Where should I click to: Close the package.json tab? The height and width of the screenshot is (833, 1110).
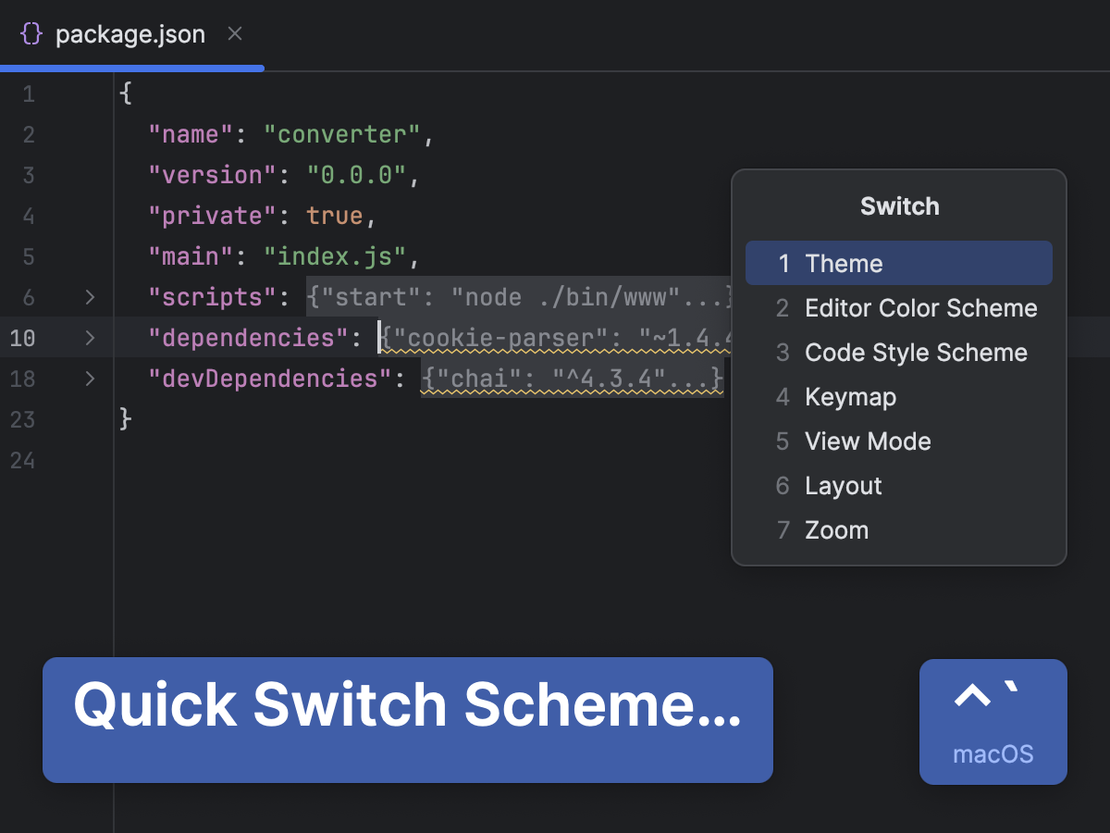click(x=234, y=33)
